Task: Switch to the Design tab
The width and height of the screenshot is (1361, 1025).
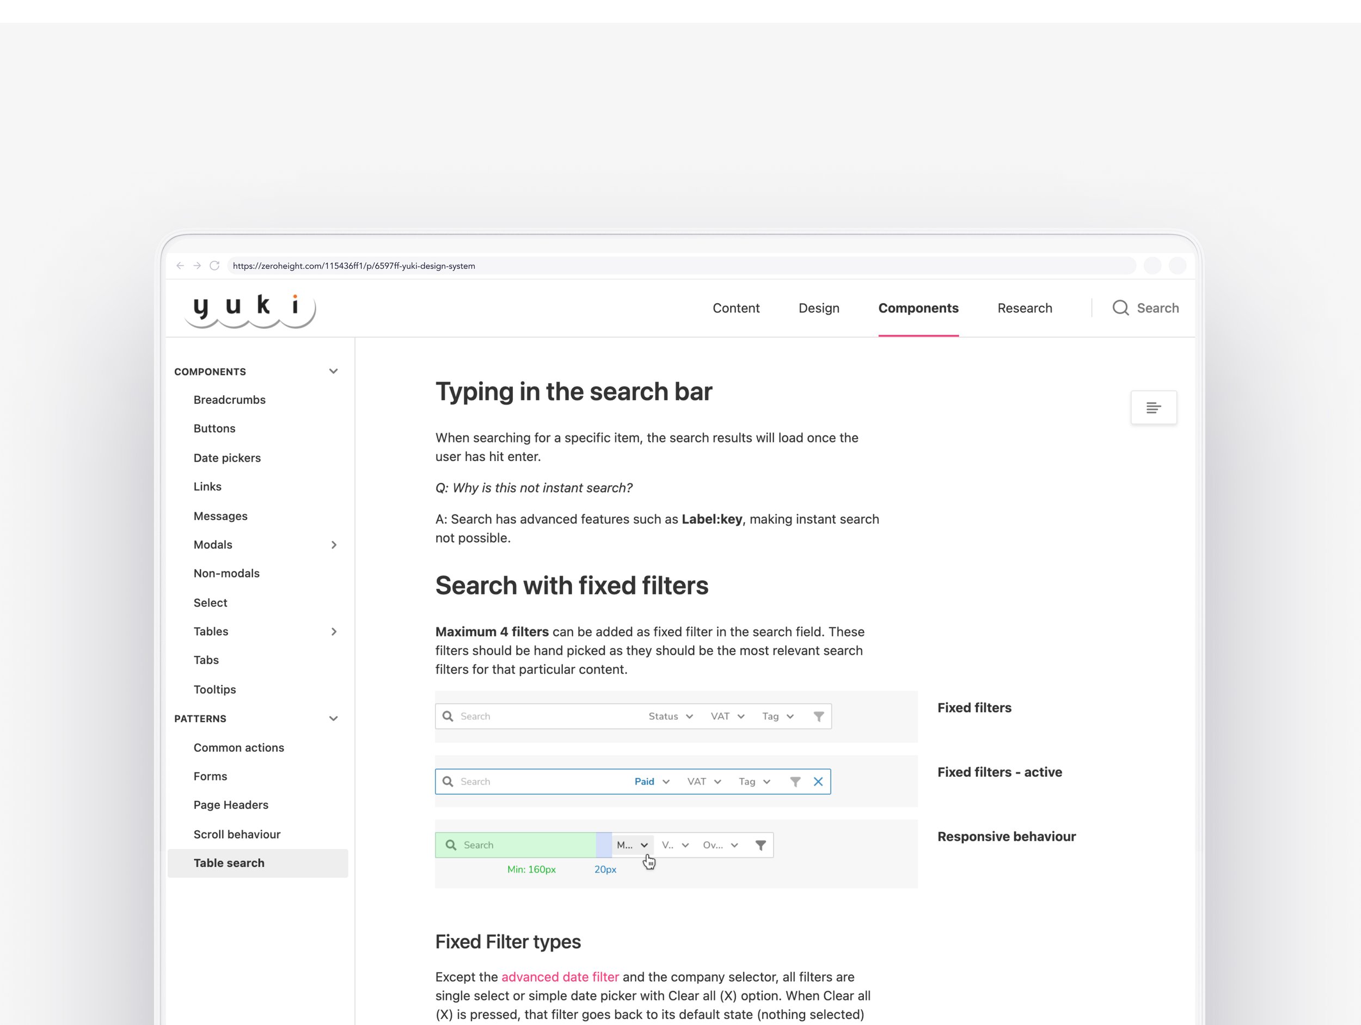Action: tap(819, 308)
